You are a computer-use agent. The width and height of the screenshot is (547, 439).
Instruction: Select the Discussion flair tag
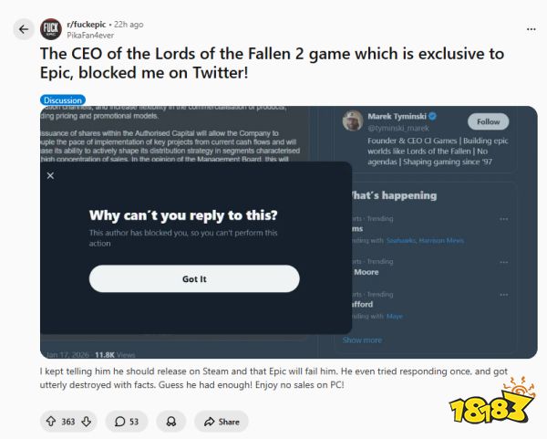(62, 99)
